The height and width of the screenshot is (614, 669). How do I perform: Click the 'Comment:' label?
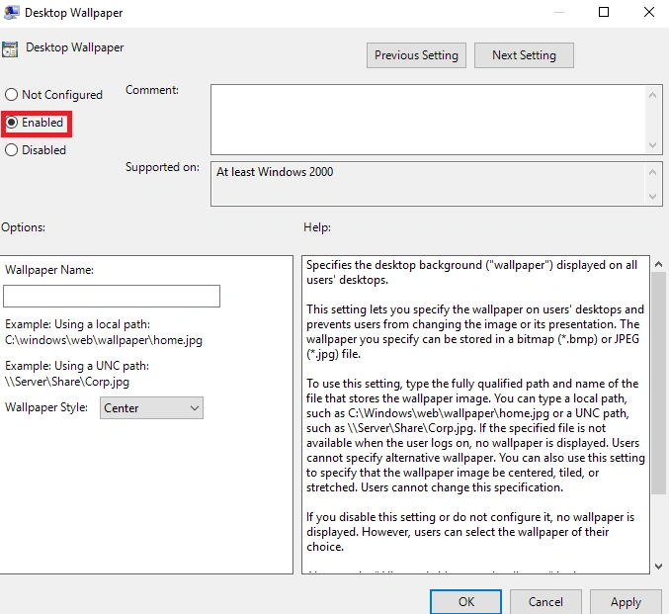point(152,90)
